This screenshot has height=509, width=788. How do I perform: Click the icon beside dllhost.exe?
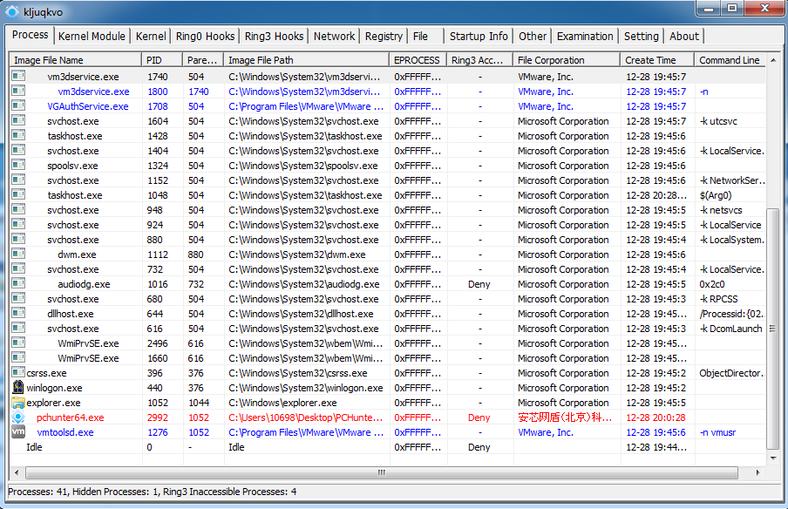coord(18,313)
